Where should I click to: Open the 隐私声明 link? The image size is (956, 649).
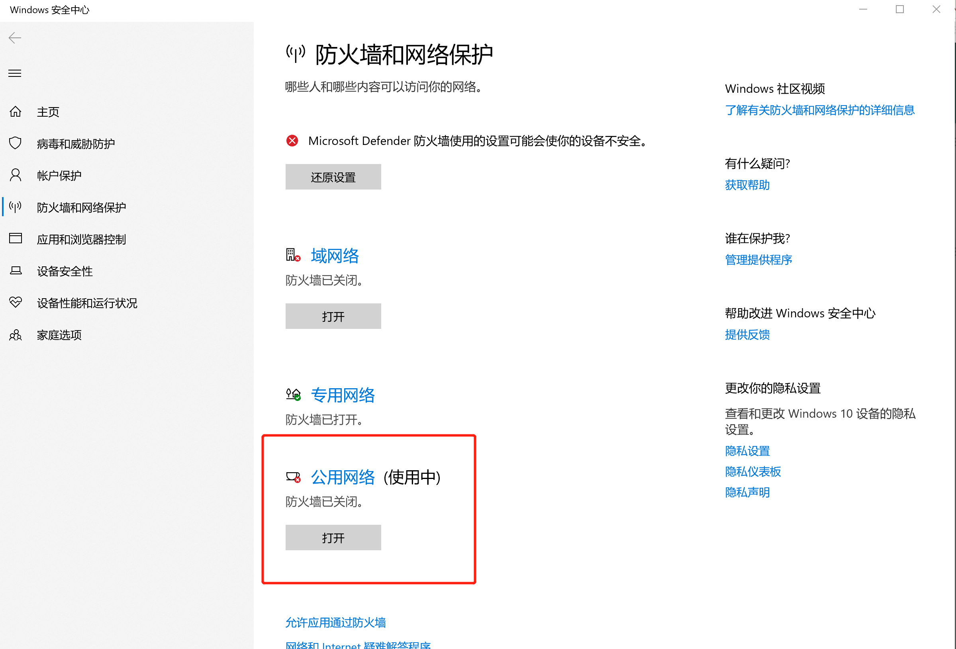pyautogui.click(x=747, y=492)
